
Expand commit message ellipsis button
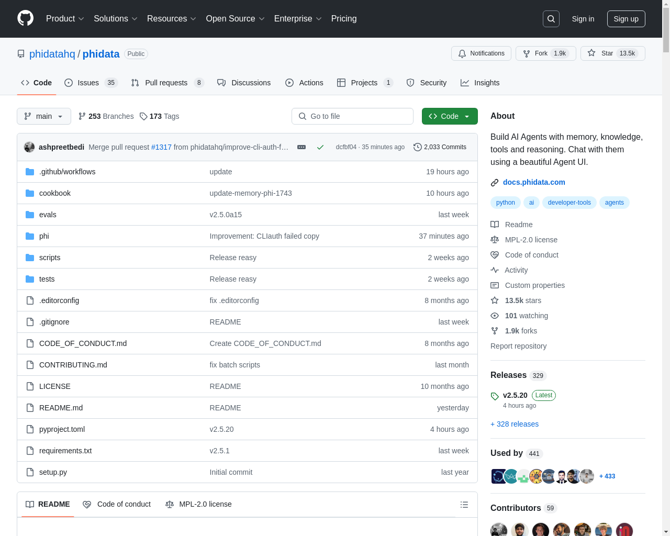(301, 147)
